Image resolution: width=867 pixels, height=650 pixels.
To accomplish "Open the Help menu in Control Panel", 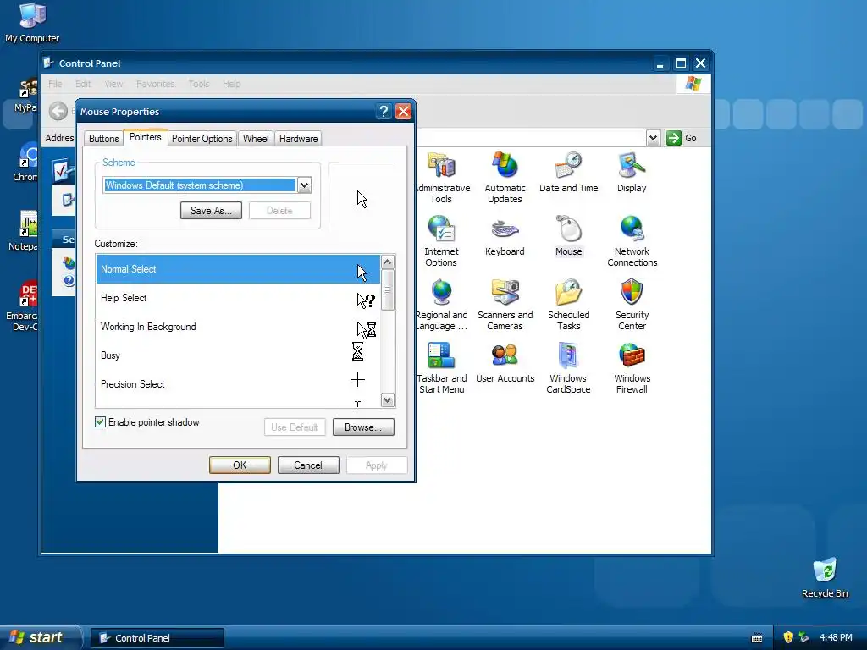I will pyautogui.click(x=231, y=84).
